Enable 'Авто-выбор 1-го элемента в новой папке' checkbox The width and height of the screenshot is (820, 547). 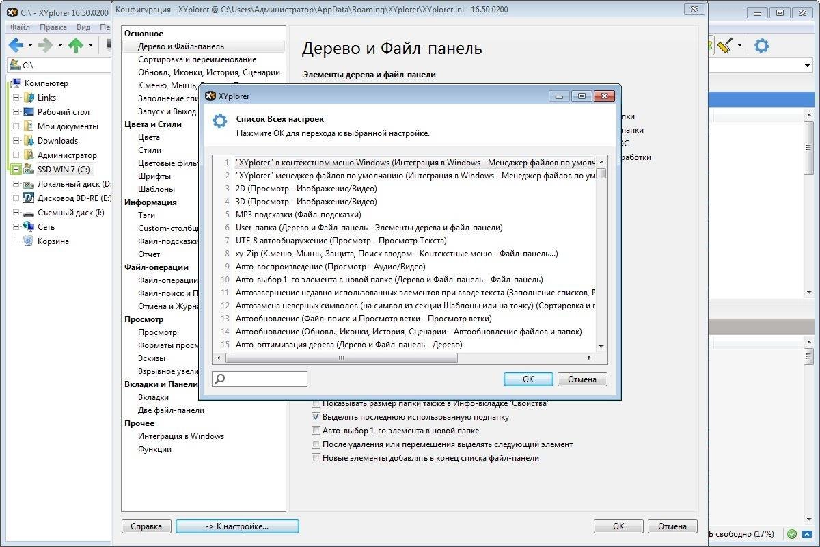click(316, 431)
